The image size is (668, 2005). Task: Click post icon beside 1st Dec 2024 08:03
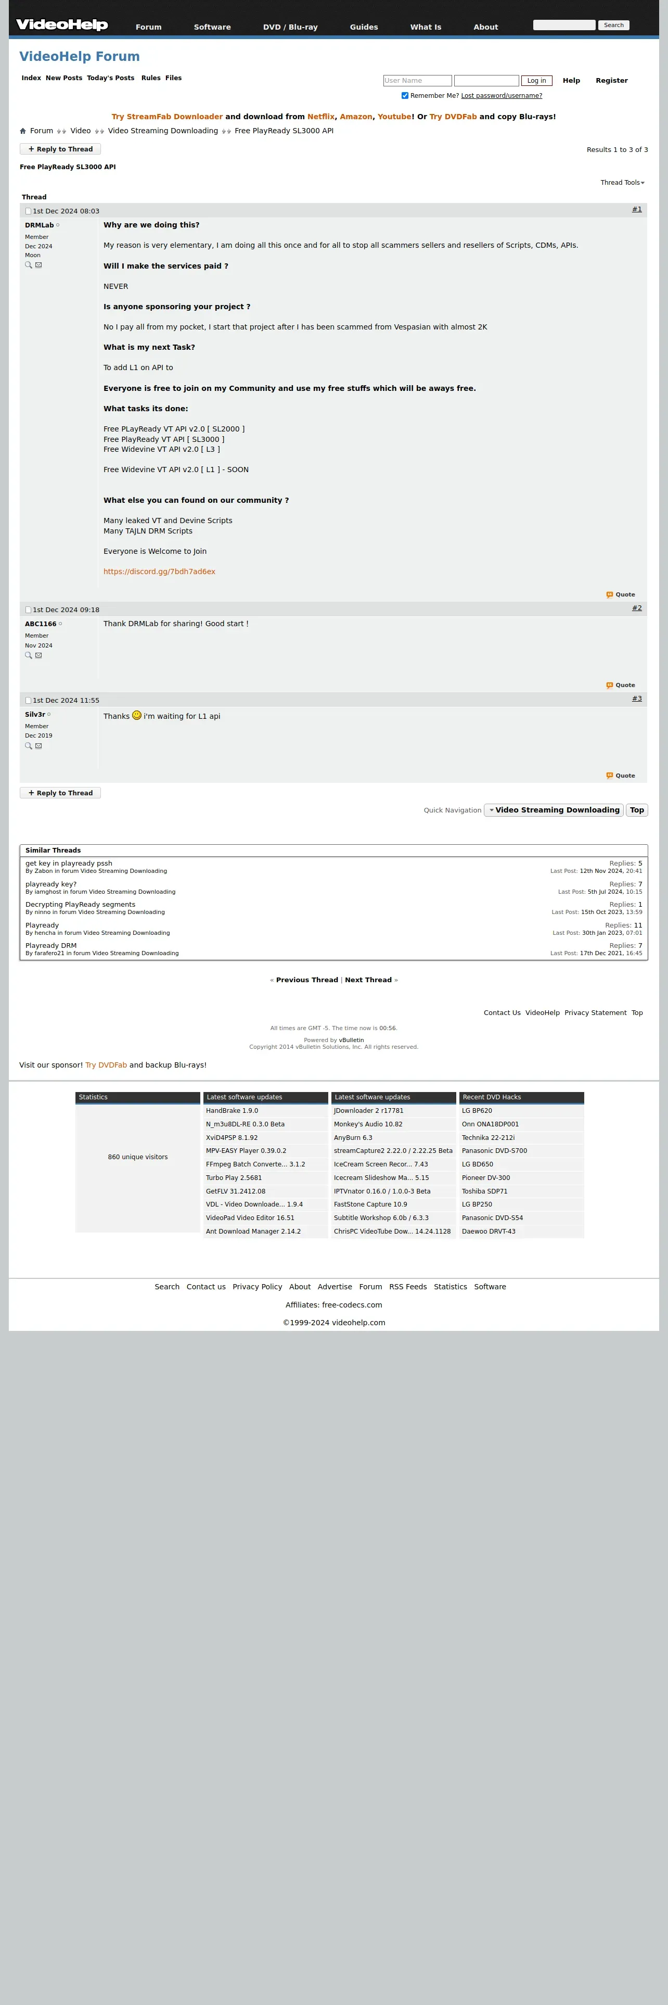28,211
